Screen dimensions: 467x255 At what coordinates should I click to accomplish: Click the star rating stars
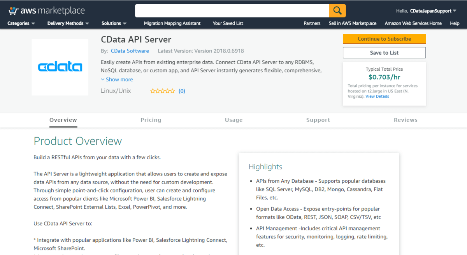coord(163,90)
